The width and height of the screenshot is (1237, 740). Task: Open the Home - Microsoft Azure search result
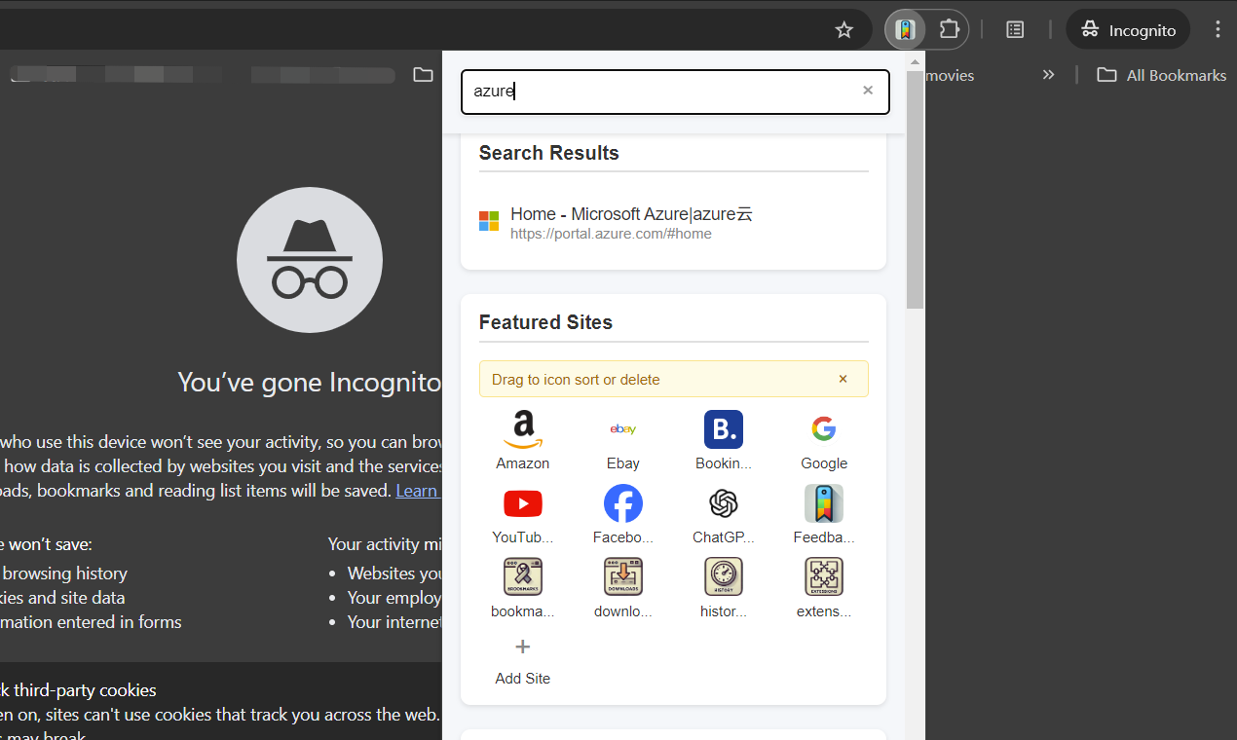tap(673, 222)
